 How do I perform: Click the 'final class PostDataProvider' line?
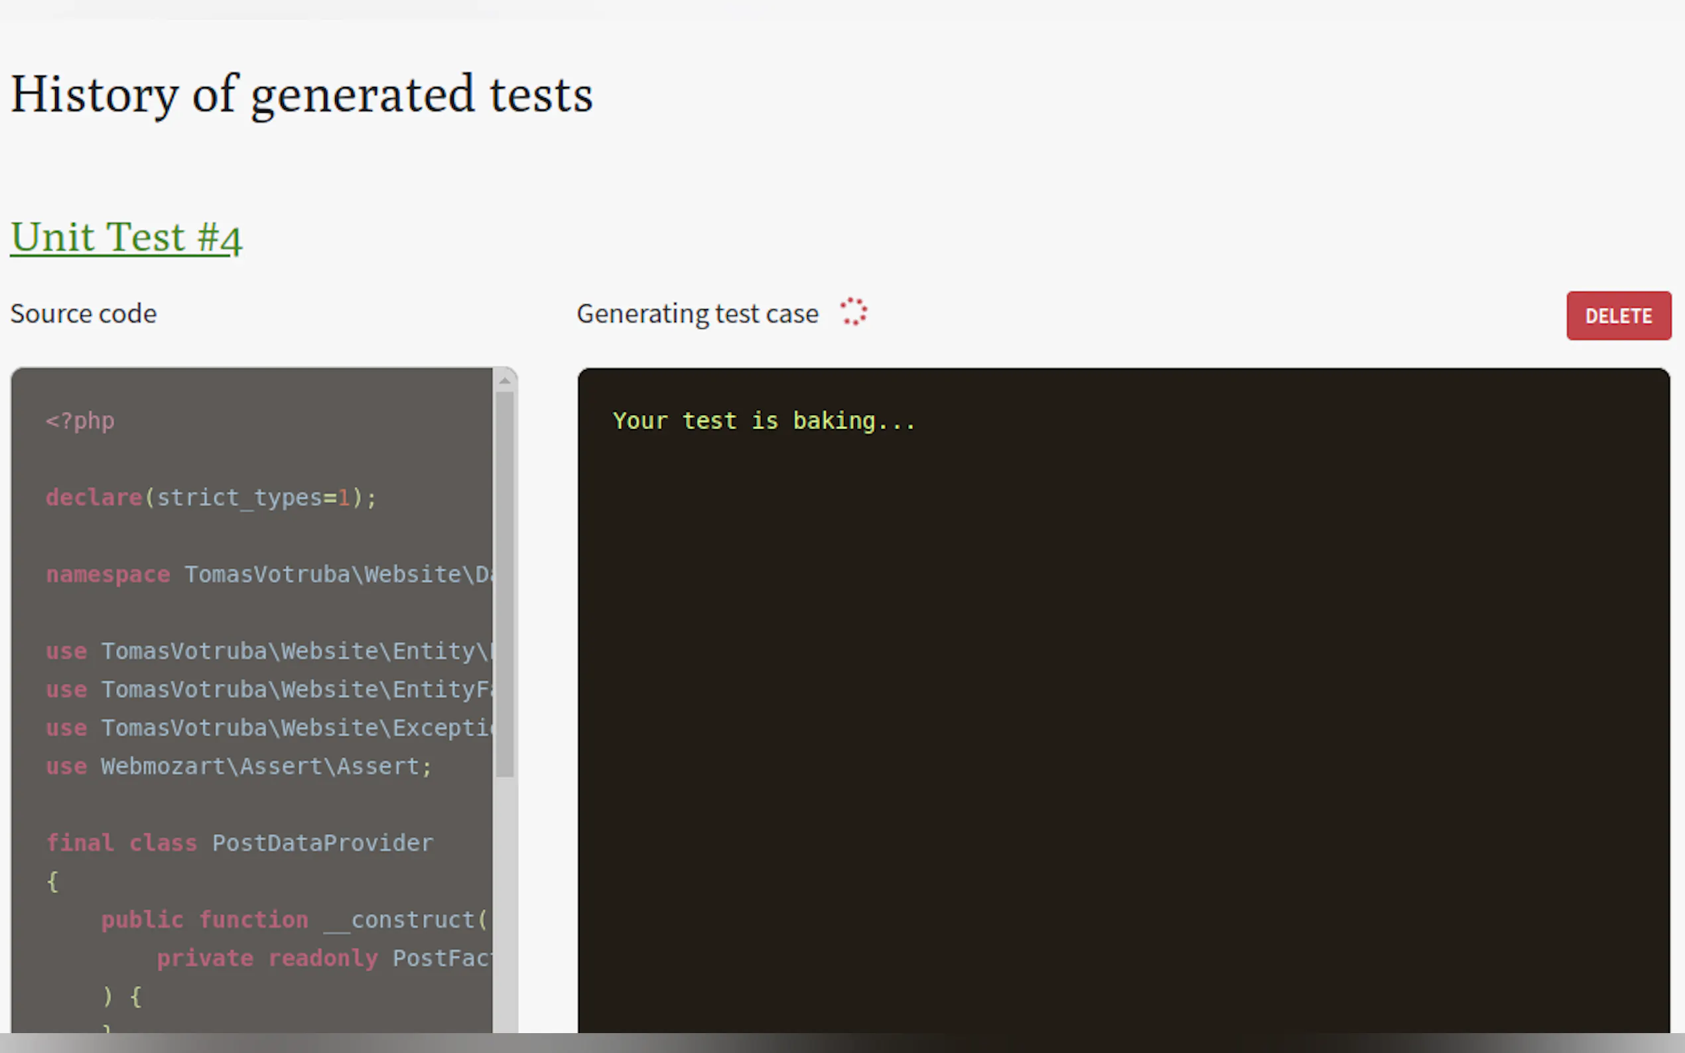(239, 843)
